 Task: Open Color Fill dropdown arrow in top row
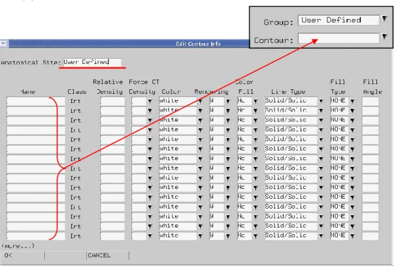point(256,101)
